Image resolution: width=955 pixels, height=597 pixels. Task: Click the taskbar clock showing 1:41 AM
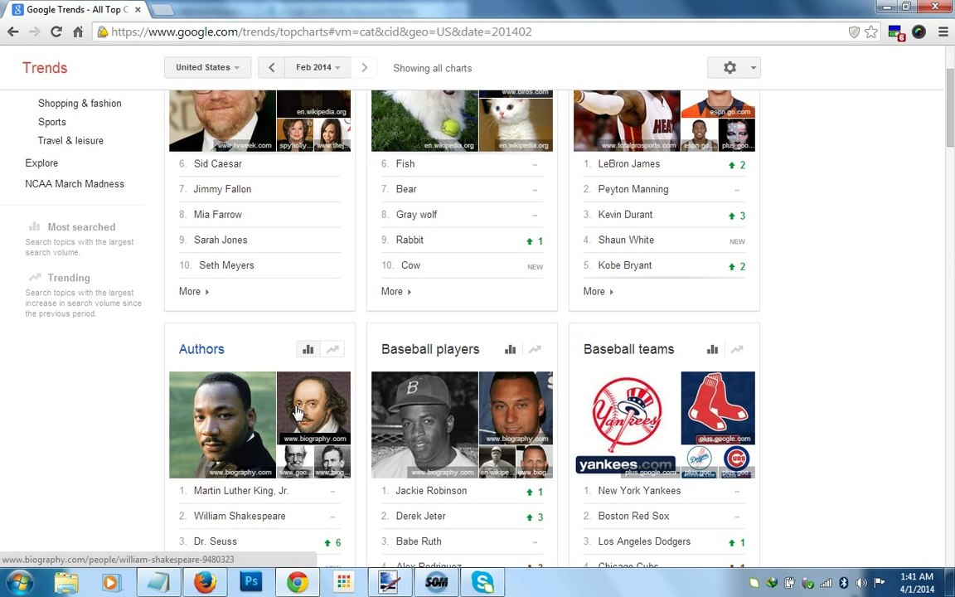(917, 583)
